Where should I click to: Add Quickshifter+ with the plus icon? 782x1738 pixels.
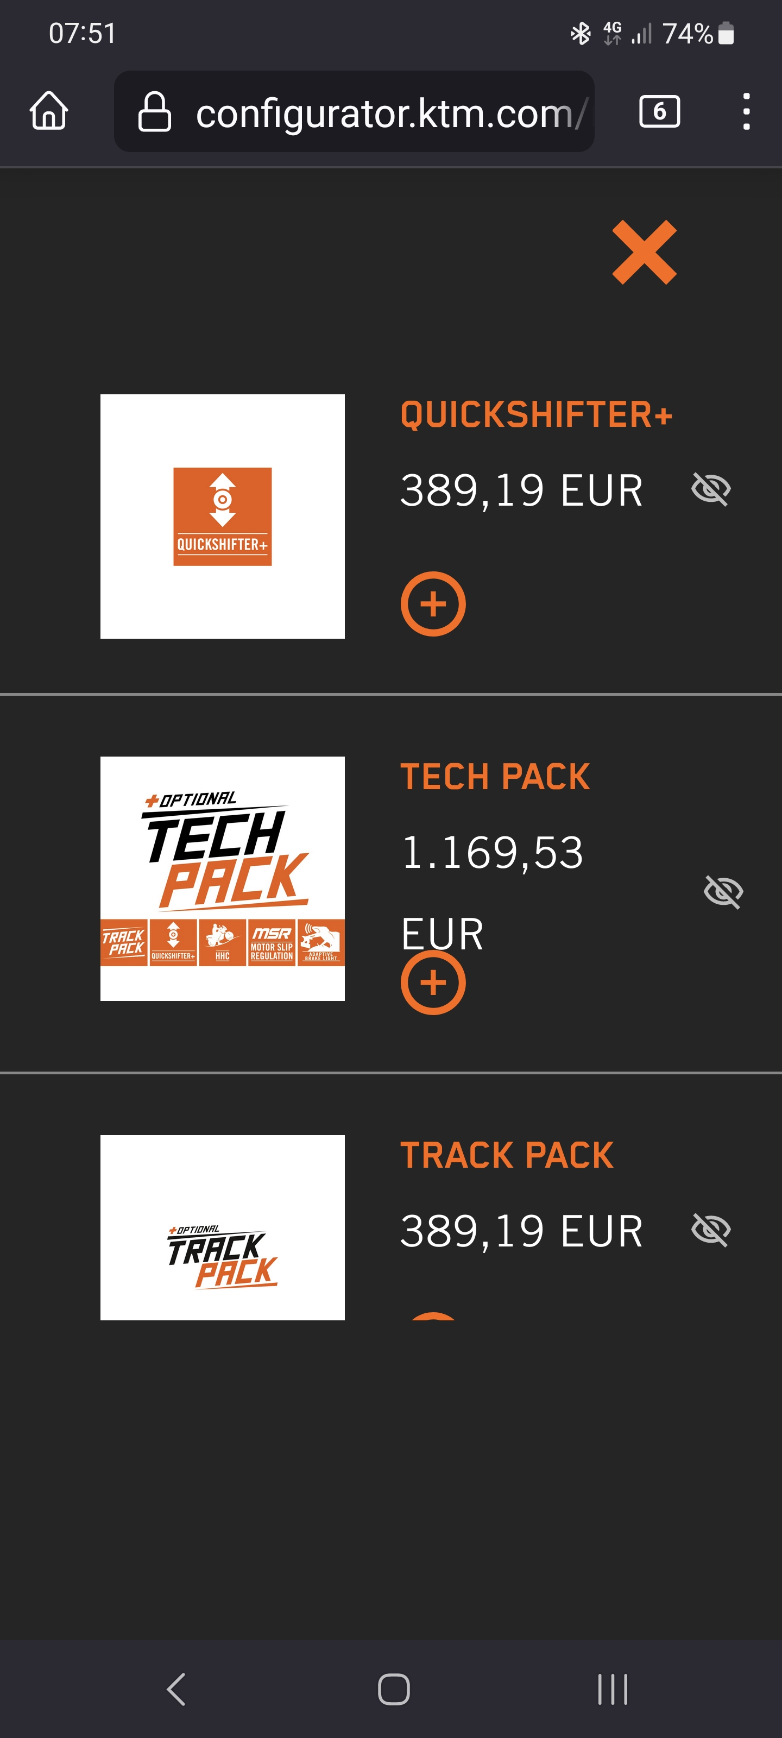pyautogui.click(x=433, y=604)
